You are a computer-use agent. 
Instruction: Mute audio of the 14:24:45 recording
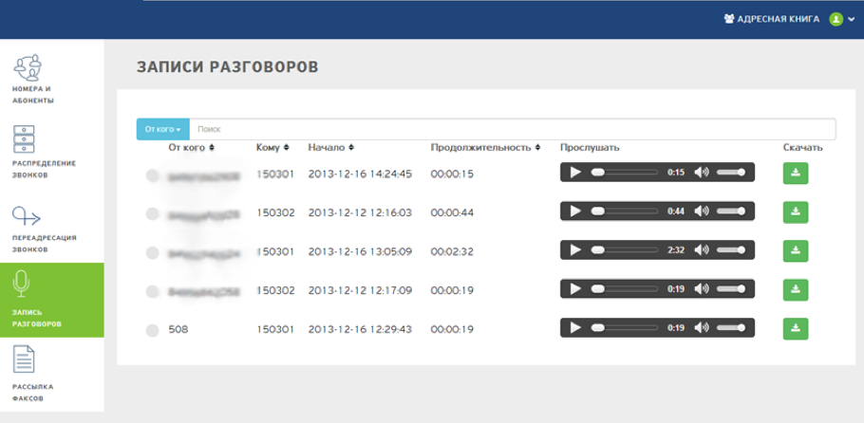(x=701, y=173)
